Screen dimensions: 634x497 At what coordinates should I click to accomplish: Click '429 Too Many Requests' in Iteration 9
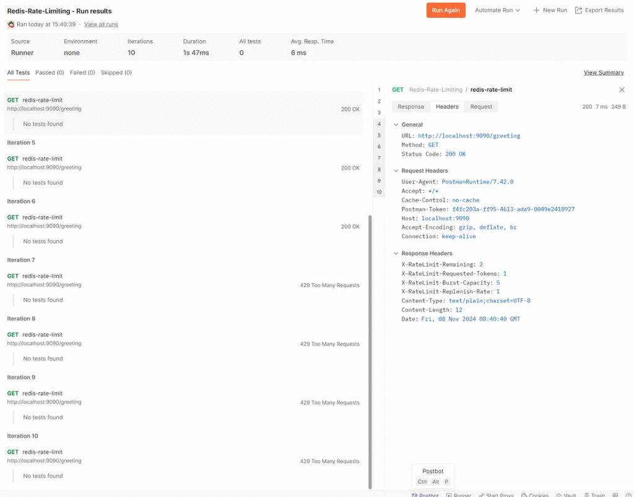(x=329, y=403)
